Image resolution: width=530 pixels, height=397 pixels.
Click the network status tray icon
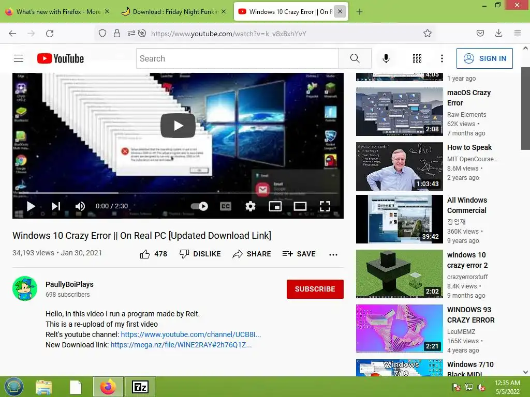click(468, 387)
